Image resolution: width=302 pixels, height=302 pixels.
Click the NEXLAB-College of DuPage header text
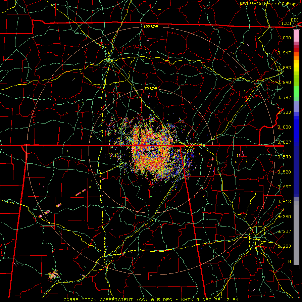(268, 4)
